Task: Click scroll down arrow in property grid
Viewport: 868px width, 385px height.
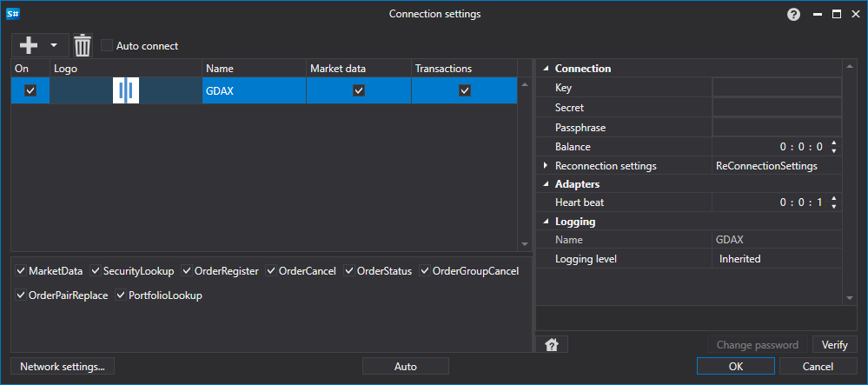Action: [849, 299]
